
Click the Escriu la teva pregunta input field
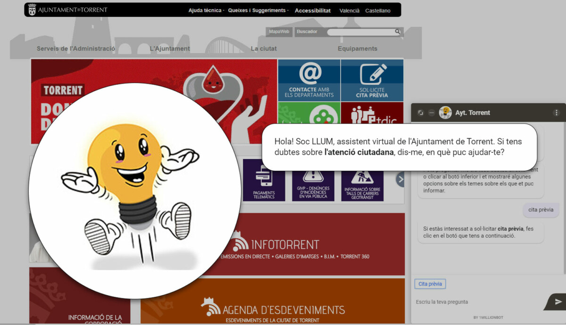453,301
